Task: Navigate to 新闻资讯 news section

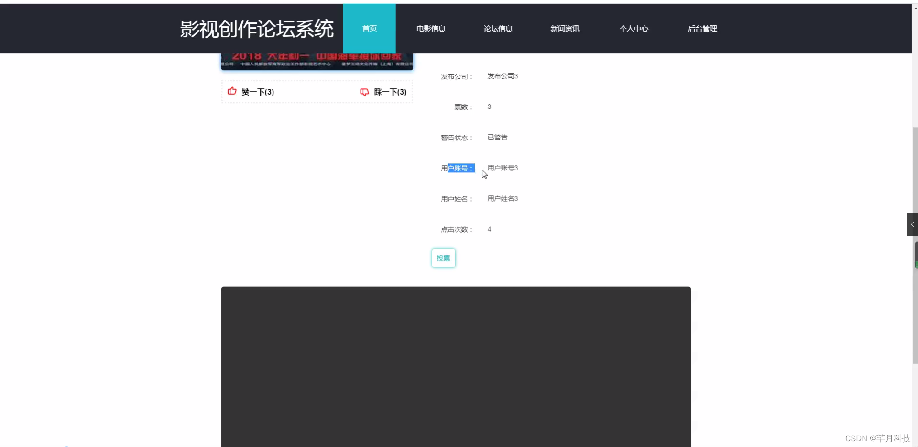Action: 565,28
